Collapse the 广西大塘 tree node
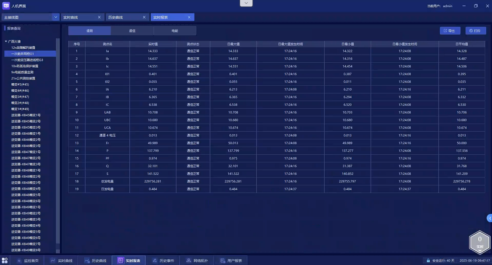This screenshot has width=492, height=265. point(6,41)
